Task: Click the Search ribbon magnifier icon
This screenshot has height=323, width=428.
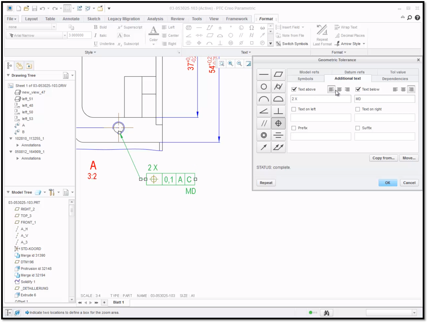Action: pyautogui.click(x=410, y=18)
